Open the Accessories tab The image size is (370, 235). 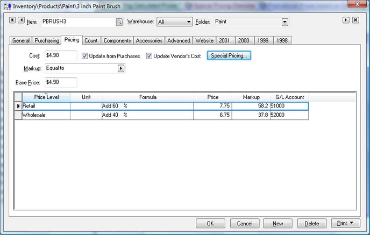coord(149,40)
